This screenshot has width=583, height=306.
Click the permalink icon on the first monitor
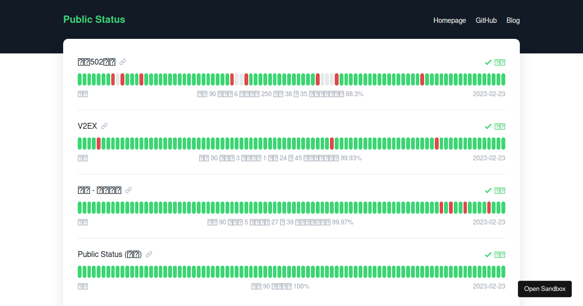click(122, 62)
